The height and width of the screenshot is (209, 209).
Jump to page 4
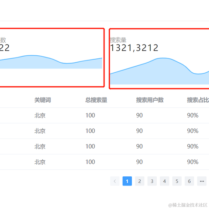point(165,181)
